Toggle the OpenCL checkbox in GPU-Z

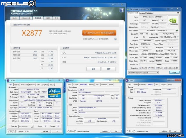click(140, 68)
